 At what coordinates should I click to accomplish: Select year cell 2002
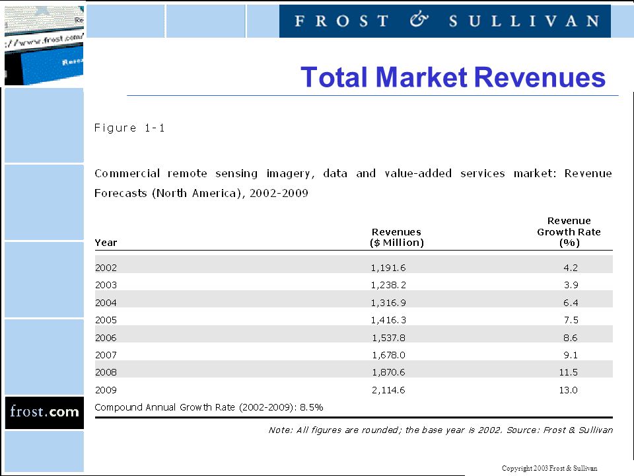tap(106, 268)
